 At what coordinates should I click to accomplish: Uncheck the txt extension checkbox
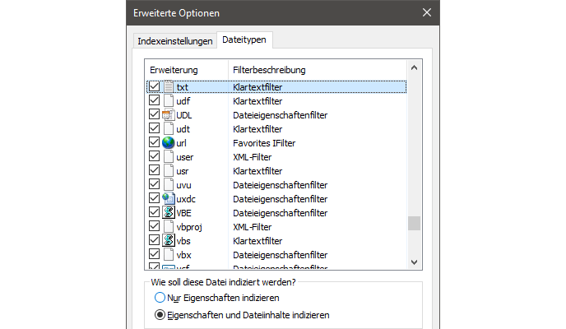[x=154, y=87]
